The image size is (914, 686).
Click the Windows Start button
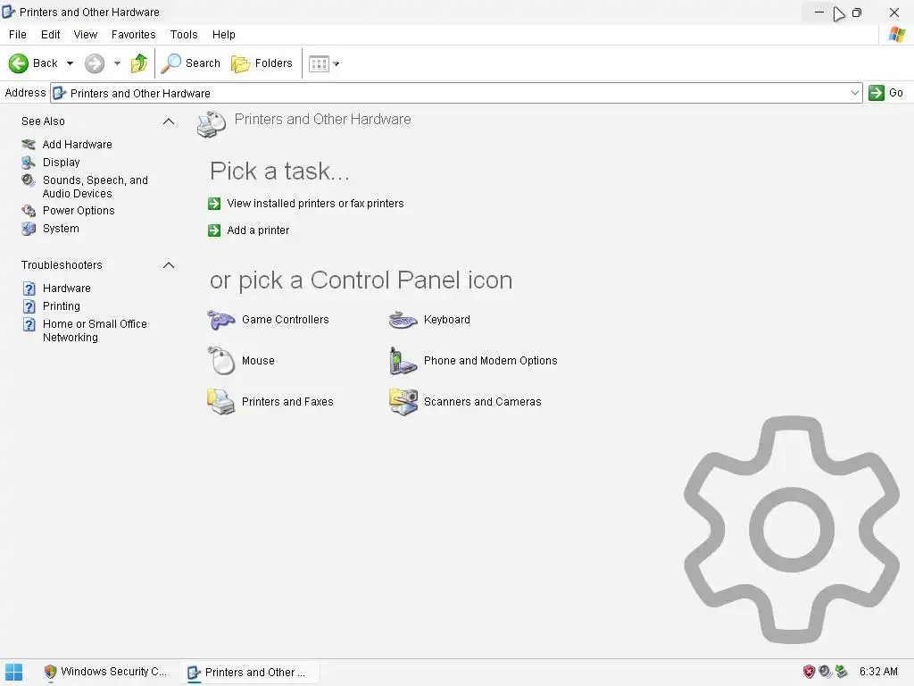(x=14, y=672)
